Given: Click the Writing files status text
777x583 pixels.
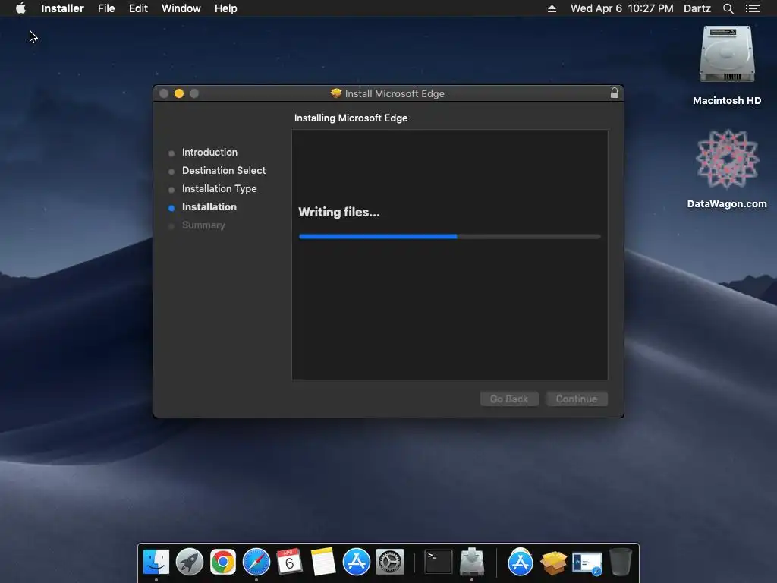Looking at the screenshot, I should [x=339, y=213].
